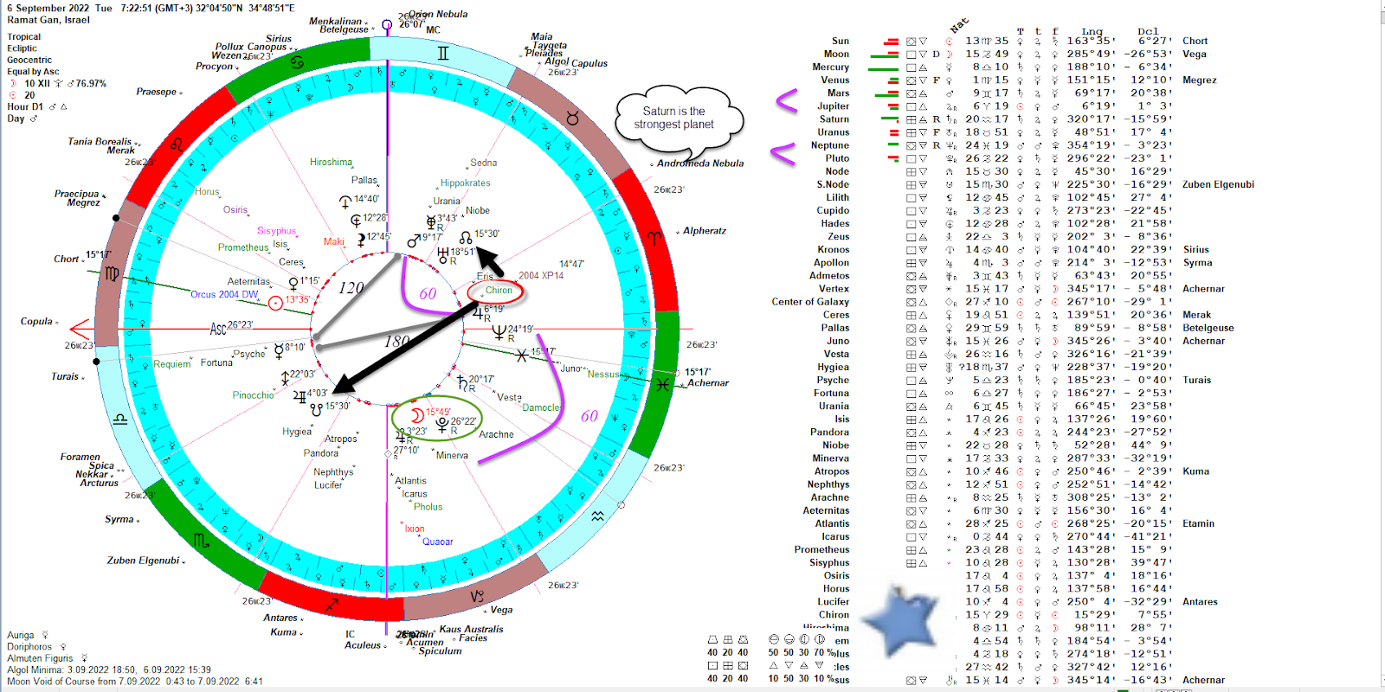Click the Cancer sign glyph on the zodiac wheel
1385x692 pixels.
(x=297, y=63)
